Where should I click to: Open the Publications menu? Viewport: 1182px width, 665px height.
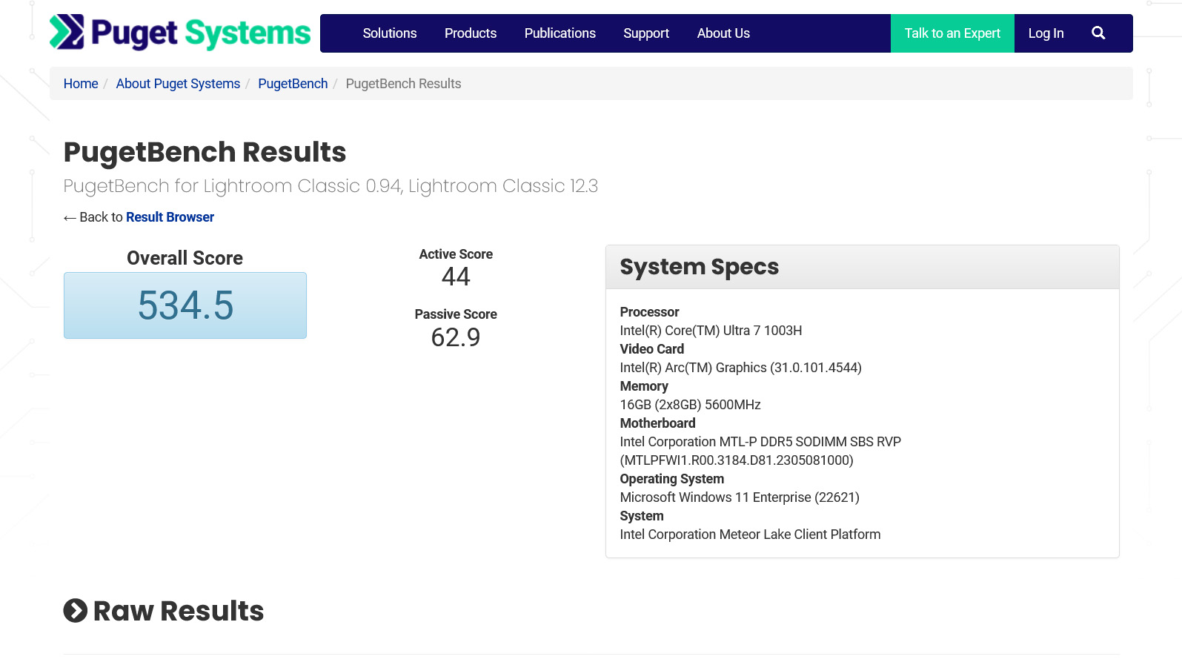pos(560,33)
